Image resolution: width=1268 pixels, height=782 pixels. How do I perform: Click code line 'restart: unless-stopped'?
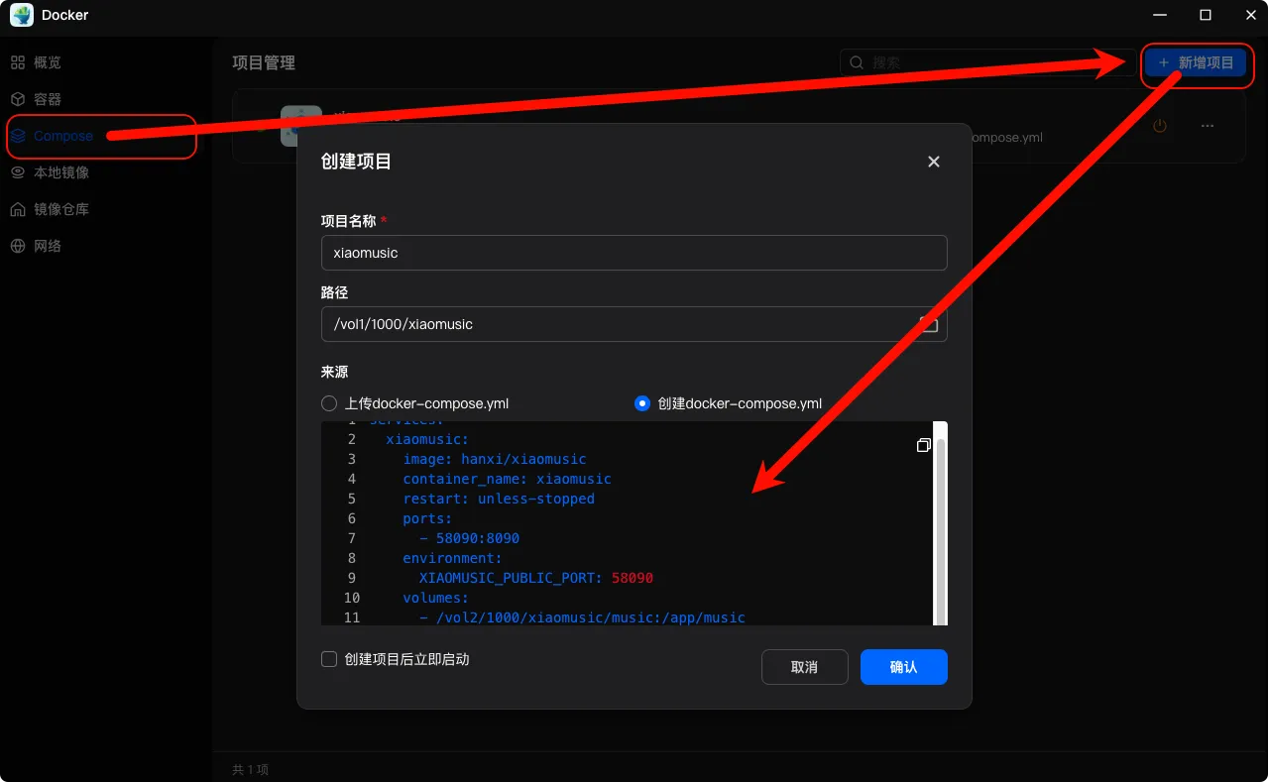(x=499, y=499)
